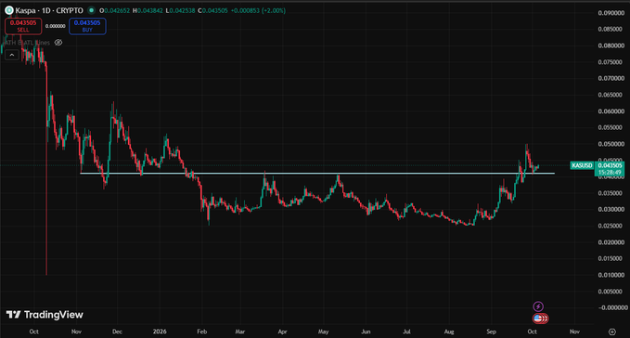Click the open value O0.042652

pos(114,10)
